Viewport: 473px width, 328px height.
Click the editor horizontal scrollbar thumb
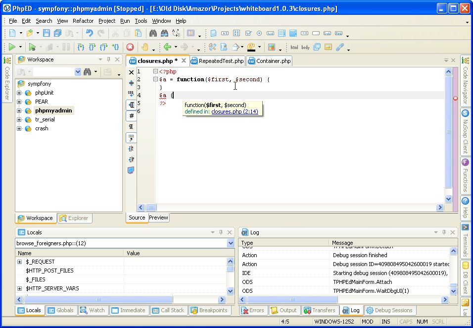click(x=151, y=208)
